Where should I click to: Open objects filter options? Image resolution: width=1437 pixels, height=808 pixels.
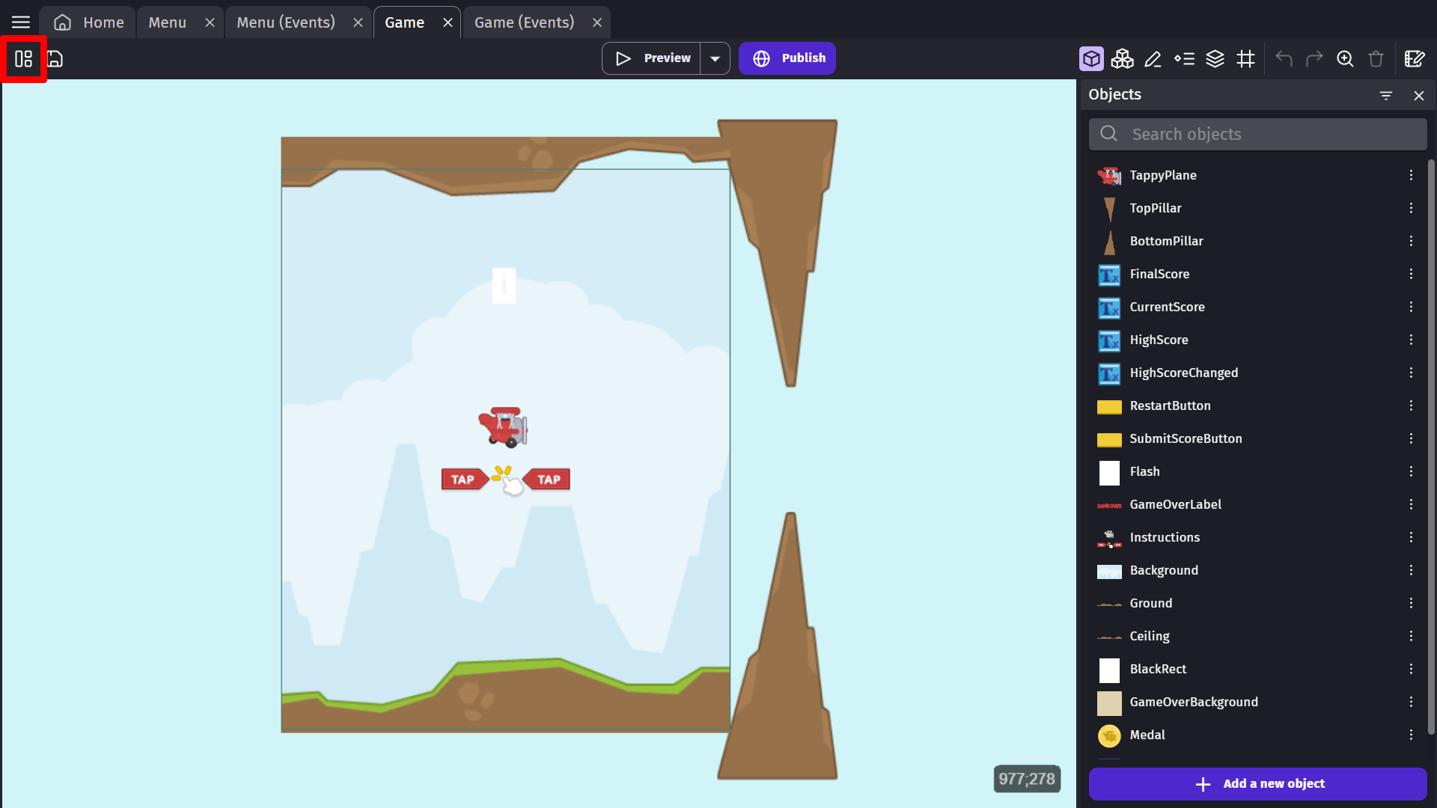tap(1385, 95)
